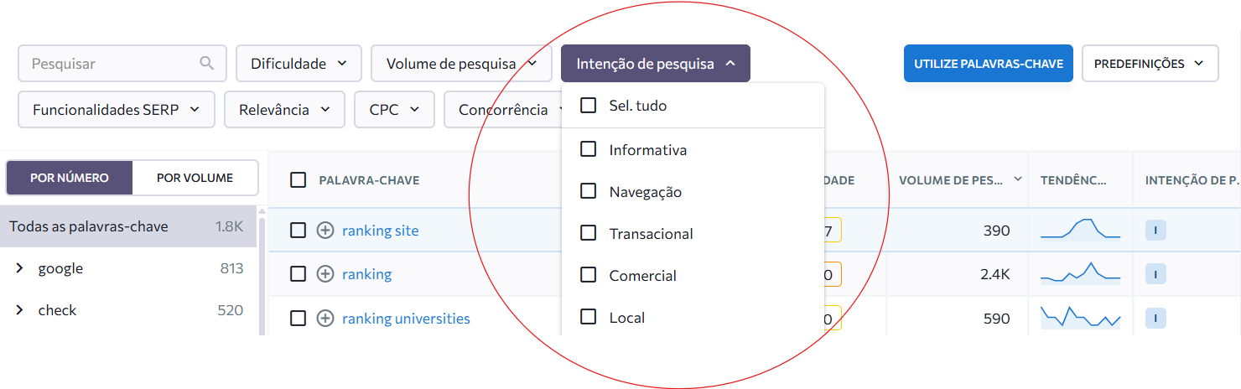Click the search magnifier icon

point(206,64)
